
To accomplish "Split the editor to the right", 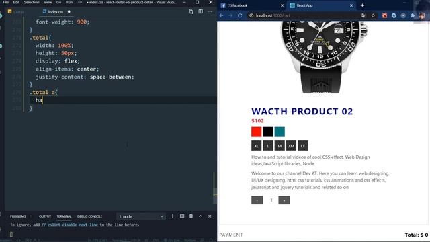I will (201, 11).
